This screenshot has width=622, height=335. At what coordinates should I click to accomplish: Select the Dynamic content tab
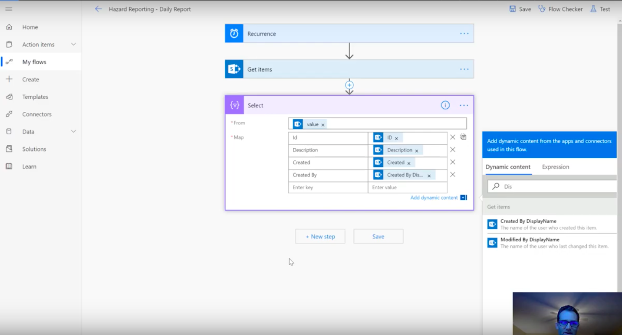click(x=508, y=167)
